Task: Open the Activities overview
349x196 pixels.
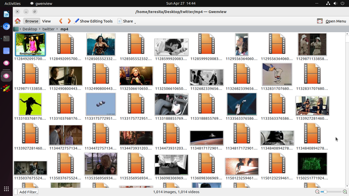Action: 13,3
